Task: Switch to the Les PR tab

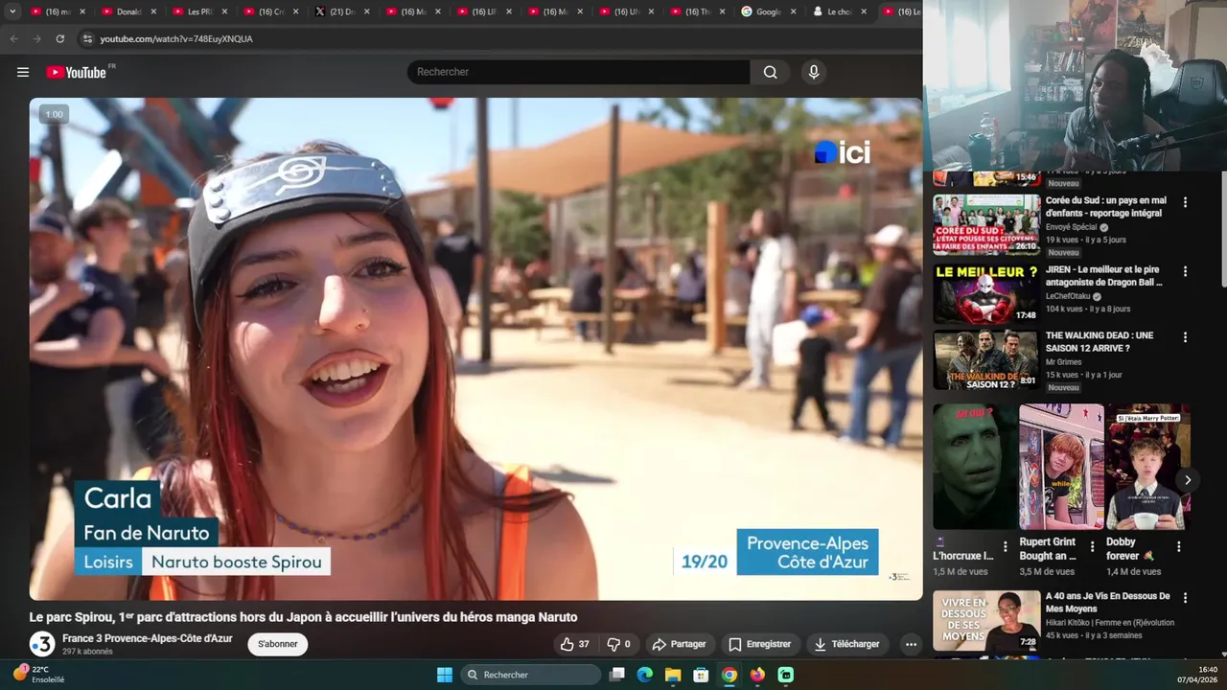Action: tap(199, 11)
